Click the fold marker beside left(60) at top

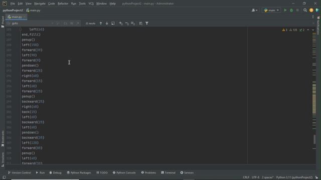[21, 29]
